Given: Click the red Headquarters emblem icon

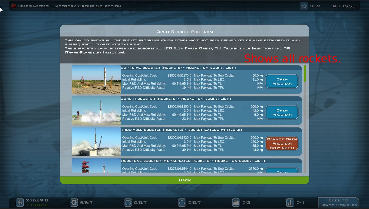Looking at the screenshot, I should click(x=14, y=6).
